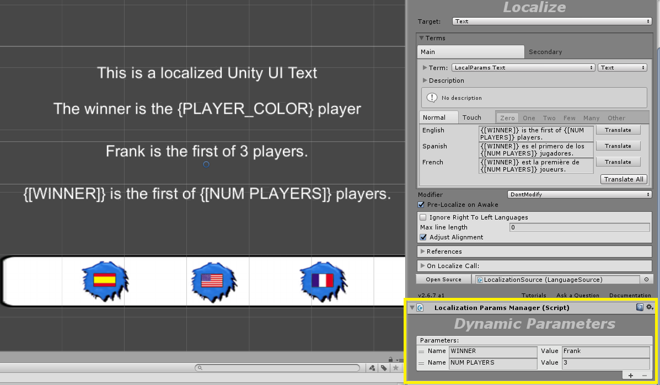Add a new parameter with plus button
The width and height of the screenshot is (660, 385).
click(631, 376)
